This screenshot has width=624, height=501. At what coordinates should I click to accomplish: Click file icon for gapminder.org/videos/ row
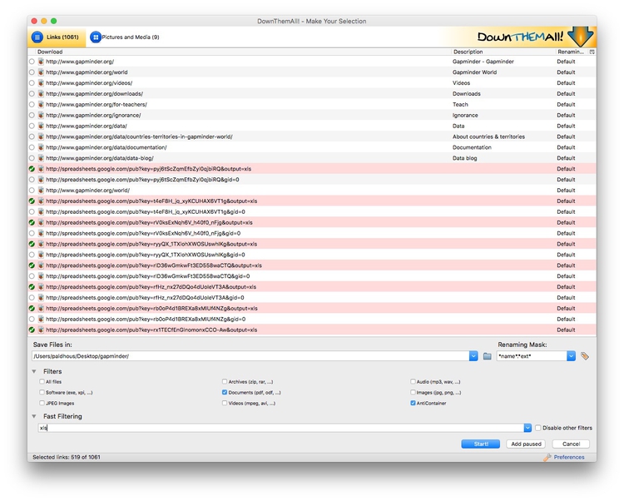(41, 82)
